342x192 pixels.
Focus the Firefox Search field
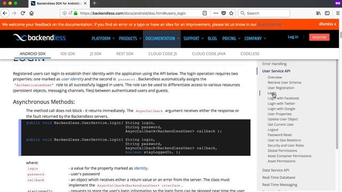[x=264, y=13]
